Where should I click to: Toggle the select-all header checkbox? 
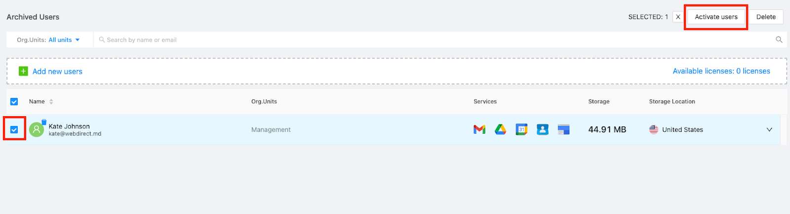pyautogui.click(x=14, y=102)
